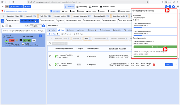Click the cloud download icon
The height and width of the screenshot is (105, 180).
point(10,26)
